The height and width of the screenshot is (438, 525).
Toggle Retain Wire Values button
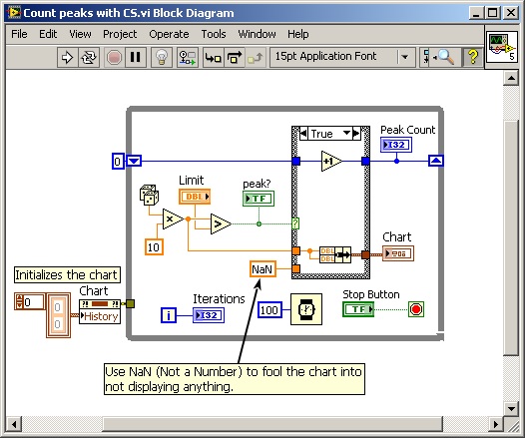coord(188,58)
